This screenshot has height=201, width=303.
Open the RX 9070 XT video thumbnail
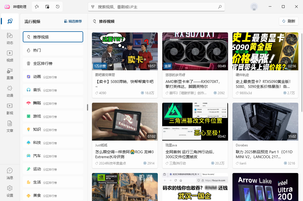(195, 51)
